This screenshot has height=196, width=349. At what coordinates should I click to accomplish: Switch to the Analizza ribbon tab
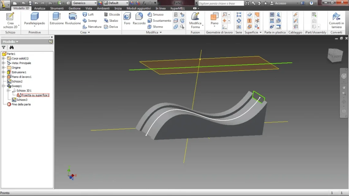[x=40, y=8]
